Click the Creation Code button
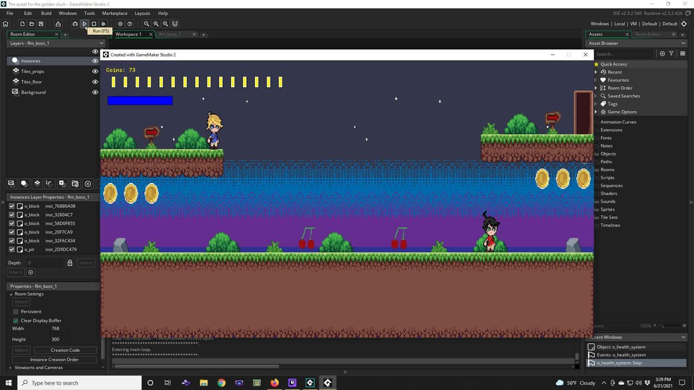This screenshot has width=694, height=390. click(66, 350)
